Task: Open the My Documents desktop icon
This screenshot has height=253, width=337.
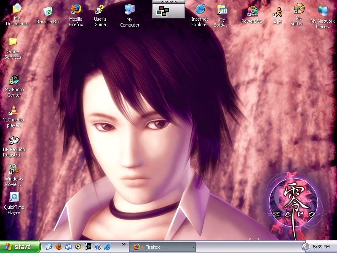Action: pos(17,15)
